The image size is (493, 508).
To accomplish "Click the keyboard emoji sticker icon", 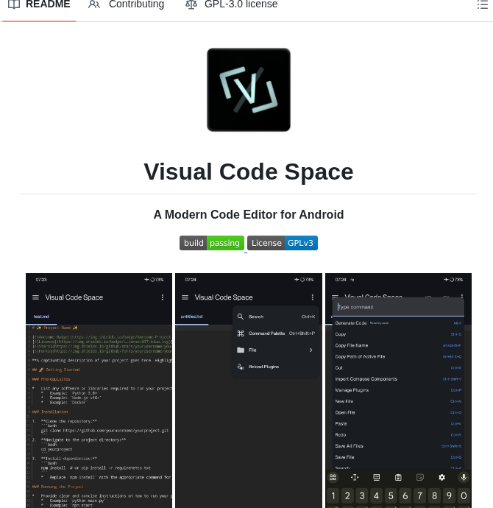I will 420,477.
